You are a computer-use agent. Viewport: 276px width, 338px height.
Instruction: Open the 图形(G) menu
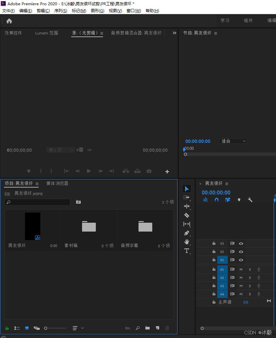click(x=97, y=11)
